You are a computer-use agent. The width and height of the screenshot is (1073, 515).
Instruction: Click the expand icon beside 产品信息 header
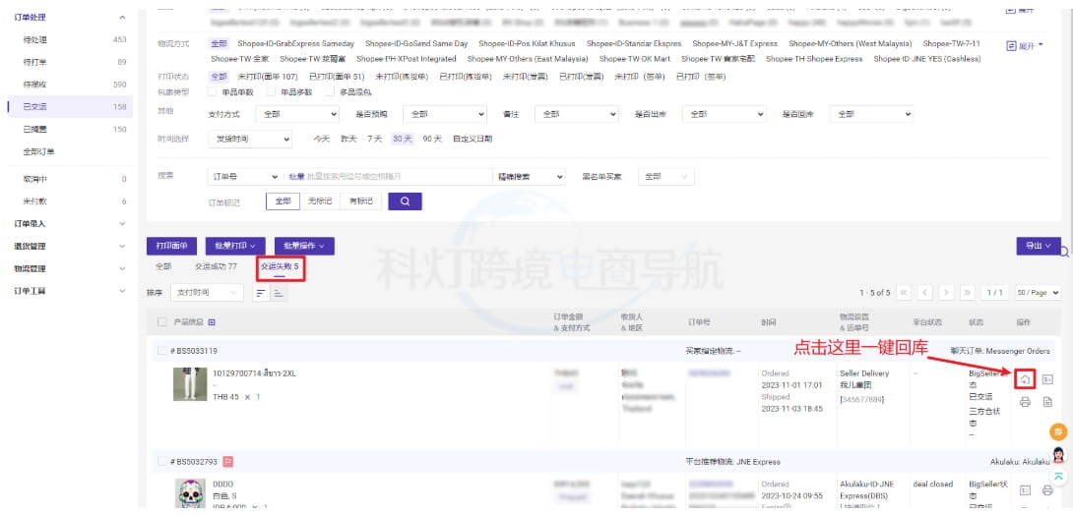pos(211,322)
